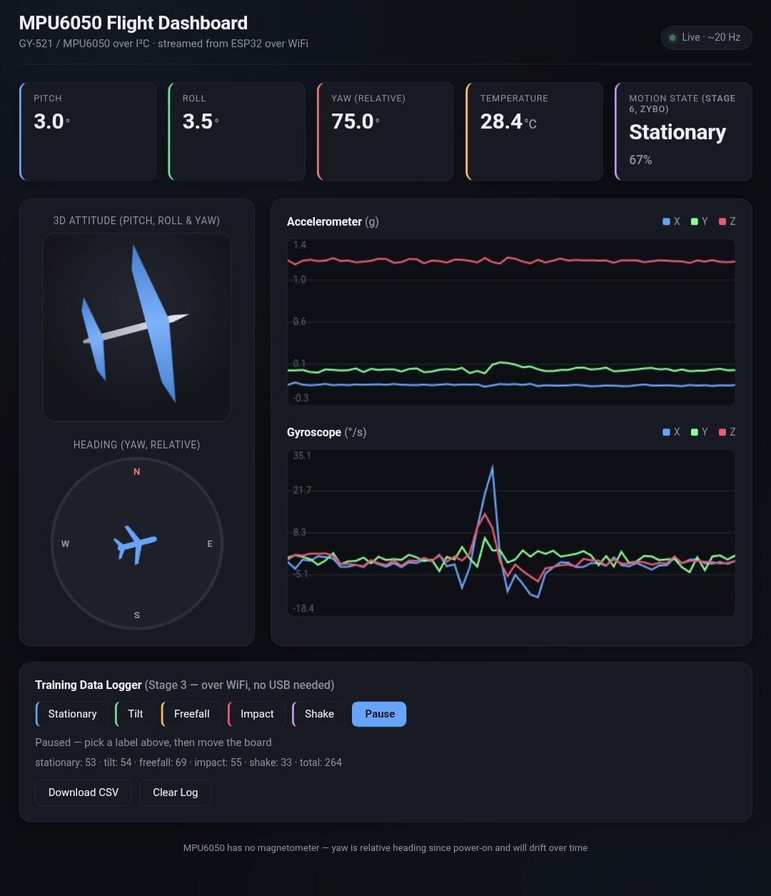Click the Accelerometer (g) chart title
771x896 pixels.
tap(333, 222)
